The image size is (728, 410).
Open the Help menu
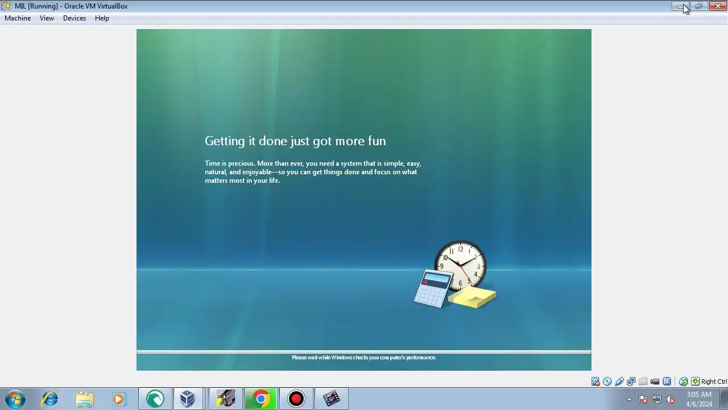coord(102,18)
